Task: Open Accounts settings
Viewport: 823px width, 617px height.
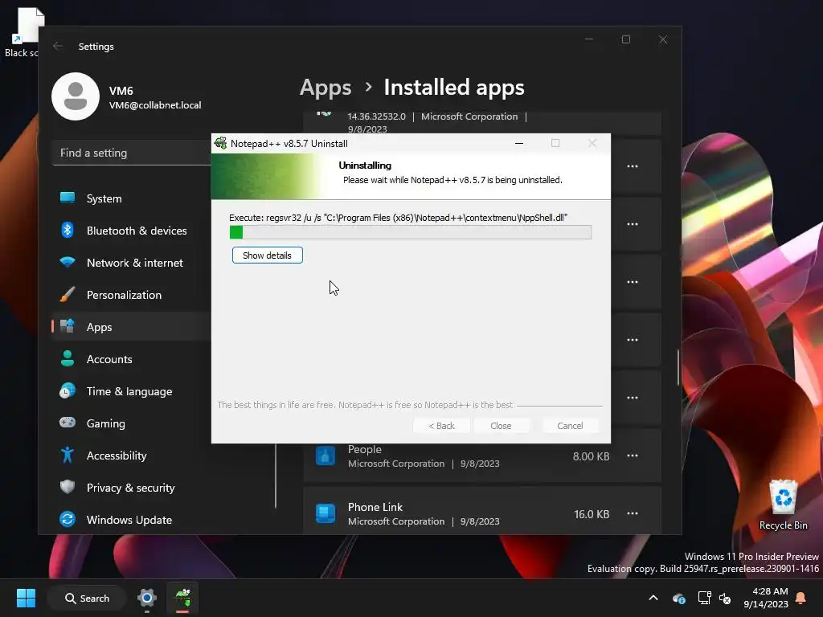Action: 131,359
